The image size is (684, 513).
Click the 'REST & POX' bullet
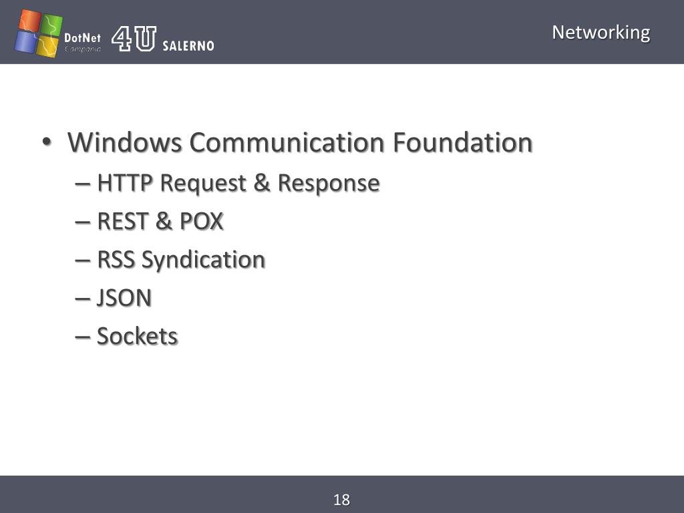160,220
